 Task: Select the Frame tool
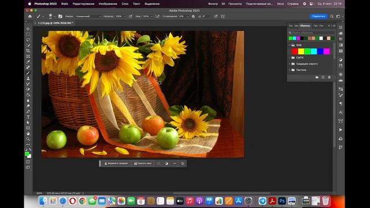click(28, 57)
